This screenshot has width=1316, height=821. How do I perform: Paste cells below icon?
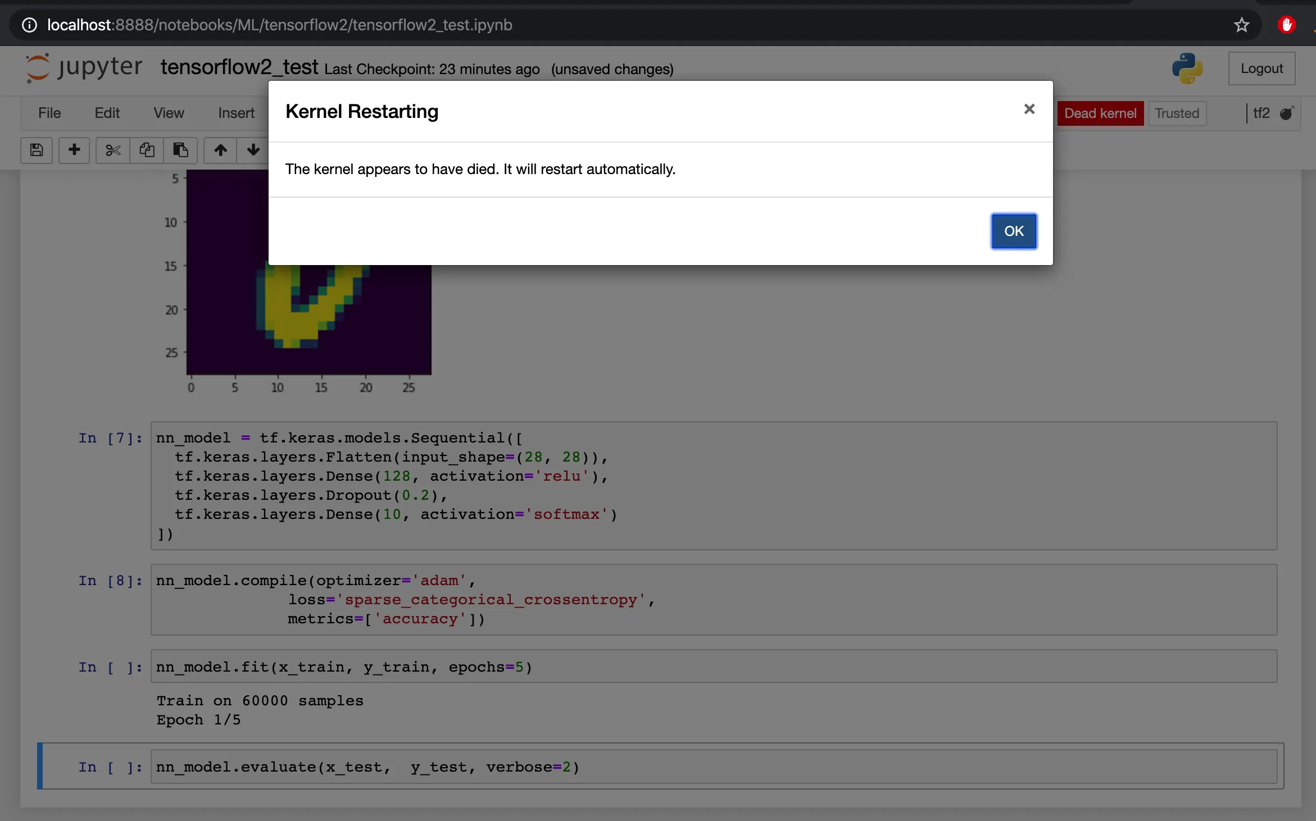coord(180,150)
